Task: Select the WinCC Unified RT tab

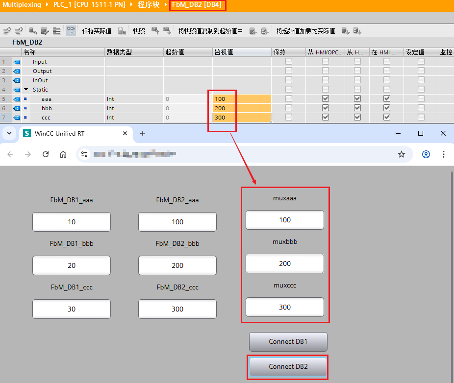Action: tap(74, 133)
